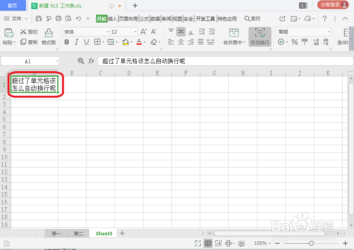Open the Formulas (公式) tab
The image size is (354, 250).
click(144, 19)
